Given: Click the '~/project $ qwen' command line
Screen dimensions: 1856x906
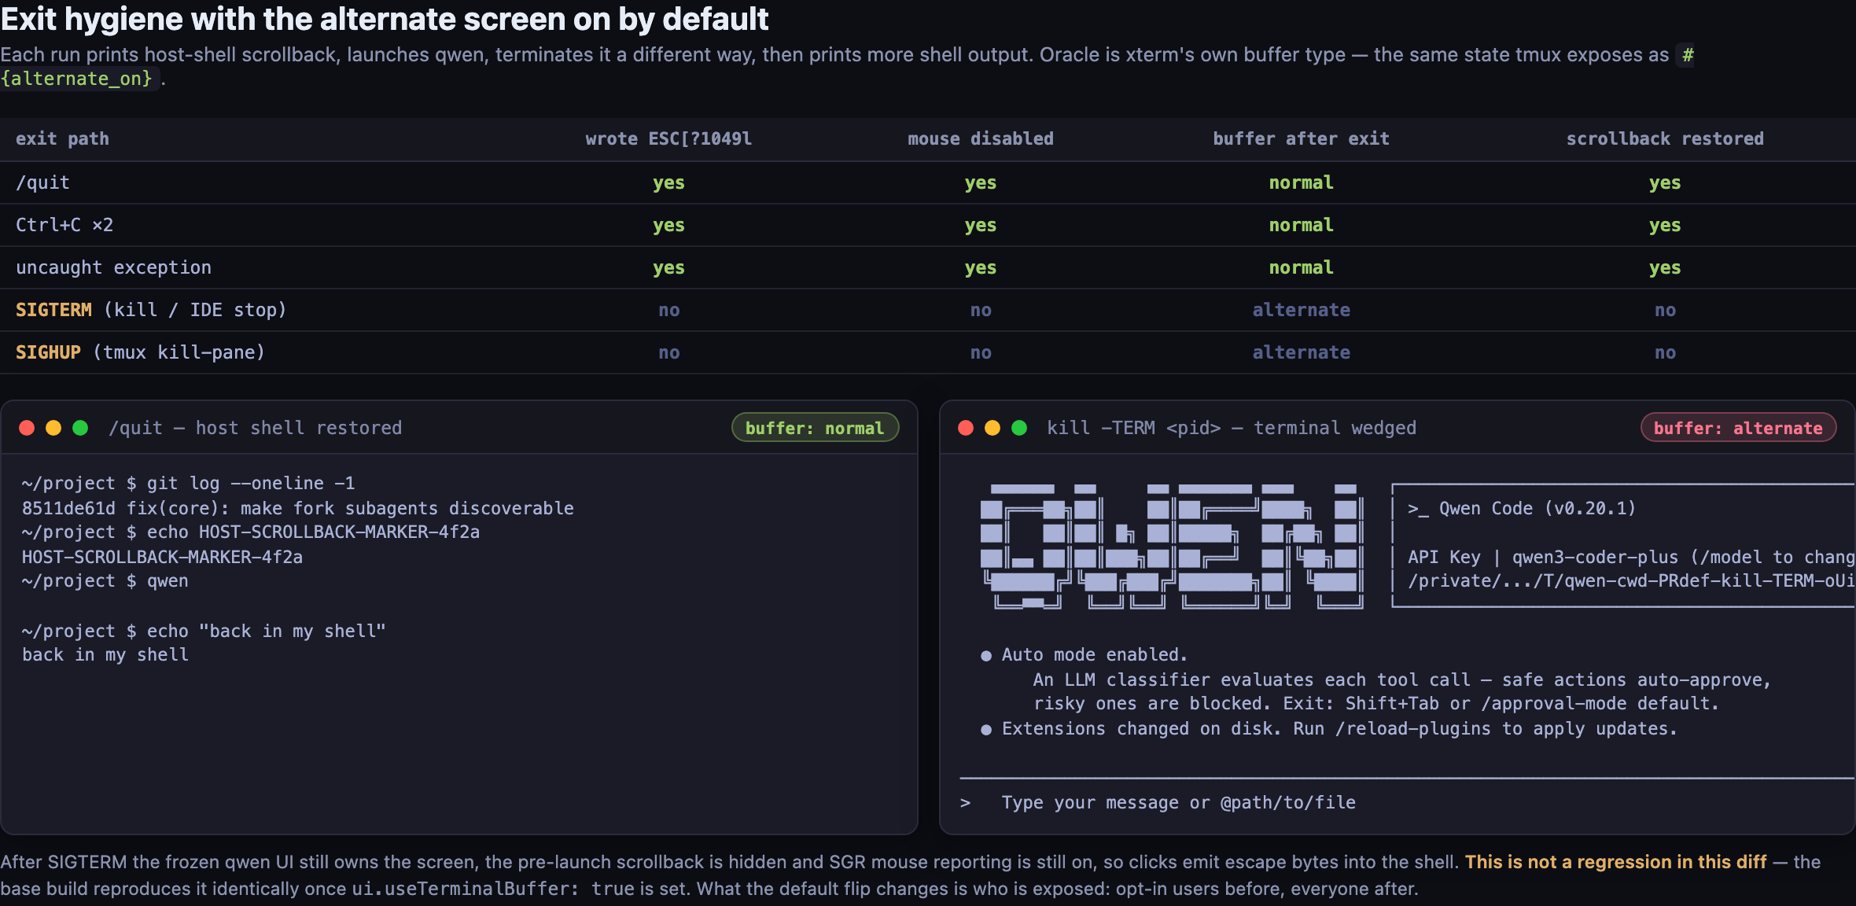Looking at the screenshot, I should tap(105, 581).
